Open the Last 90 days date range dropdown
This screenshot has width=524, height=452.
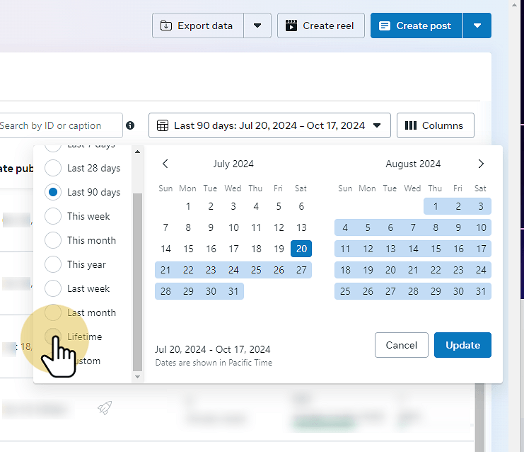click(269, 125)
